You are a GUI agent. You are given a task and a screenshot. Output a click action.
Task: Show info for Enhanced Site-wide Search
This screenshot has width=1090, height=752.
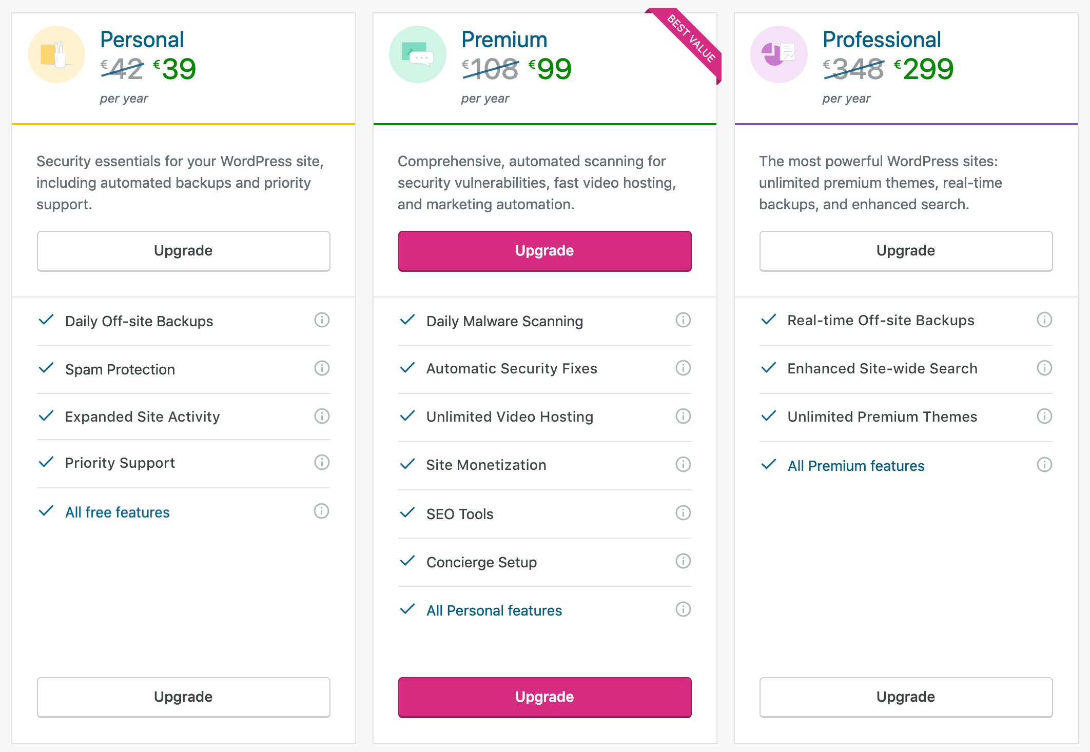point(1044,368)
